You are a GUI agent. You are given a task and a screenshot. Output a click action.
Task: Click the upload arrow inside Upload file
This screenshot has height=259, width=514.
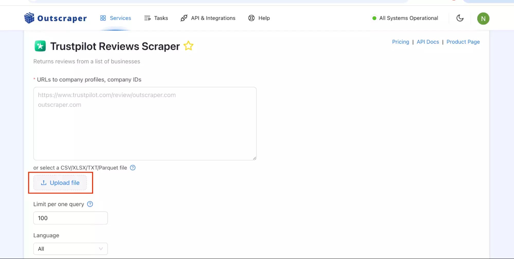43,182
